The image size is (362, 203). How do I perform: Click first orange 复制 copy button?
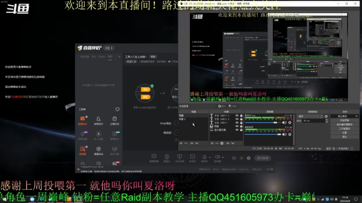[145, 89]
